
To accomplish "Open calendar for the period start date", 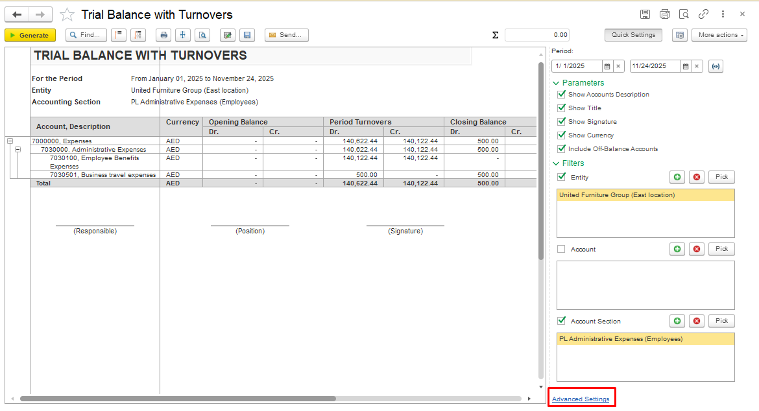I will click(607, 66).
